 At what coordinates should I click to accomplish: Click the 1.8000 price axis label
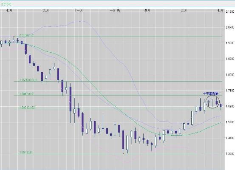click(230, 75)
